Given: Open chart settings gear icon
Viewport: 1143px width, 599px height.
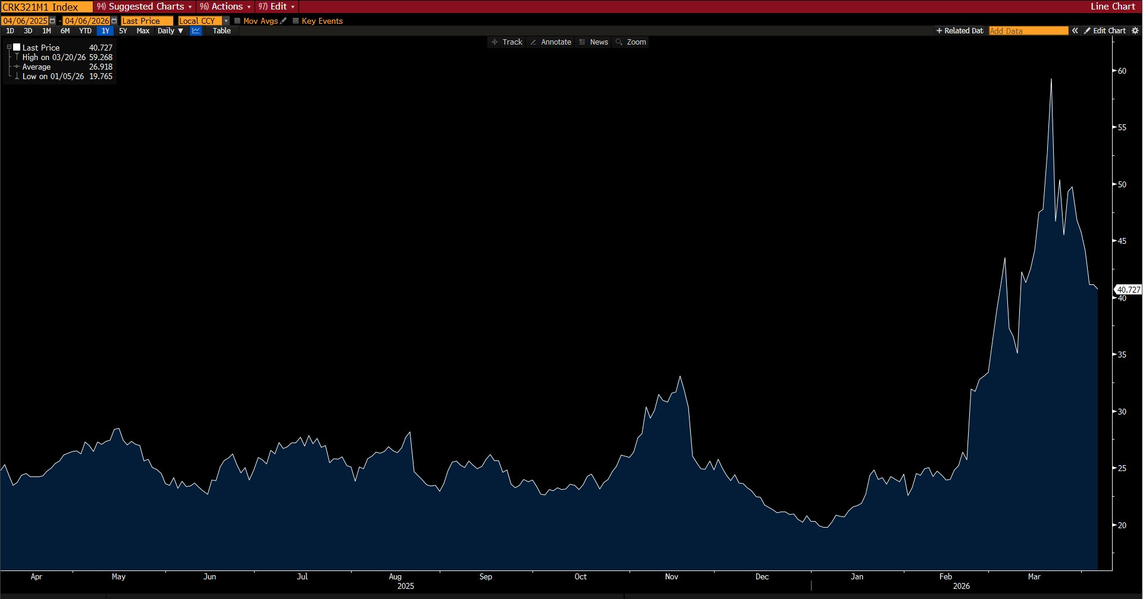Looking at the screenshot, I should click(x=1135, y=31).
